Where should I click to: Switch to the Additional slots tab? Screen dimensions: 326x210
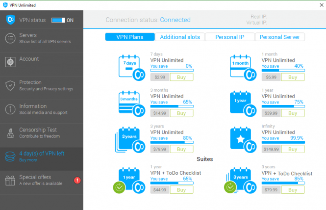pyautogui.click(x=180, y=37)
